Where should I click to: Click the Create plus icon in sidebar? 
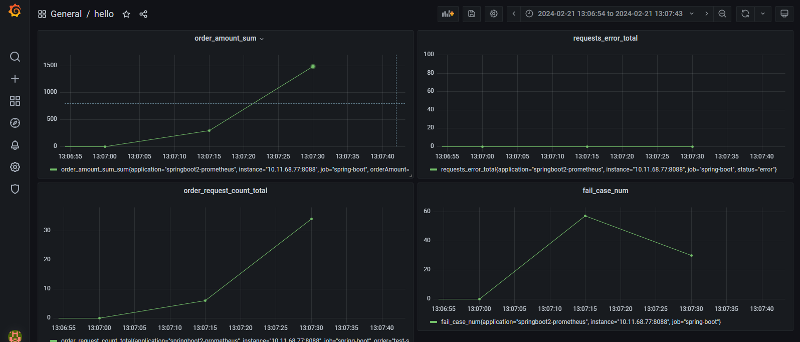[x=15, y=79]
